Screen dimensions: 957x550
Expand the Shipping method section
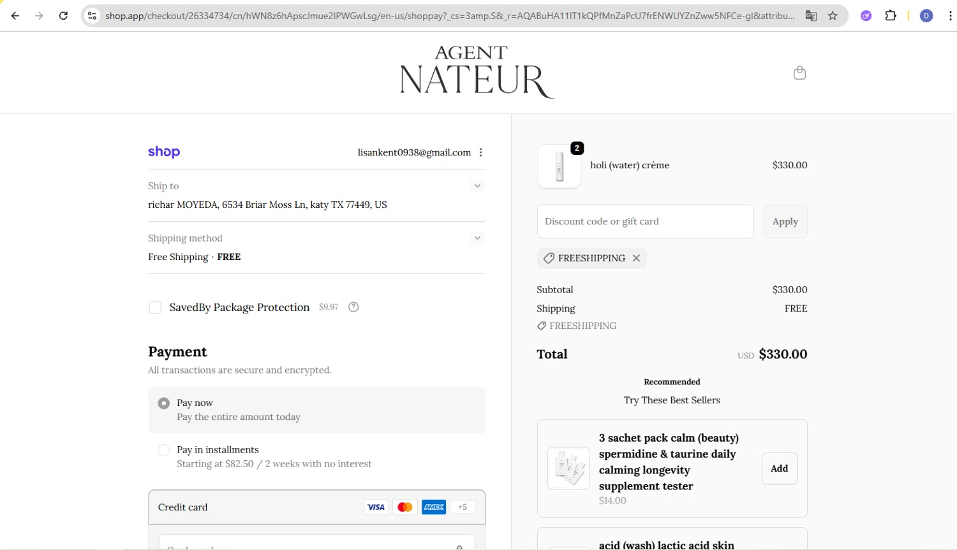coord(477,238)
